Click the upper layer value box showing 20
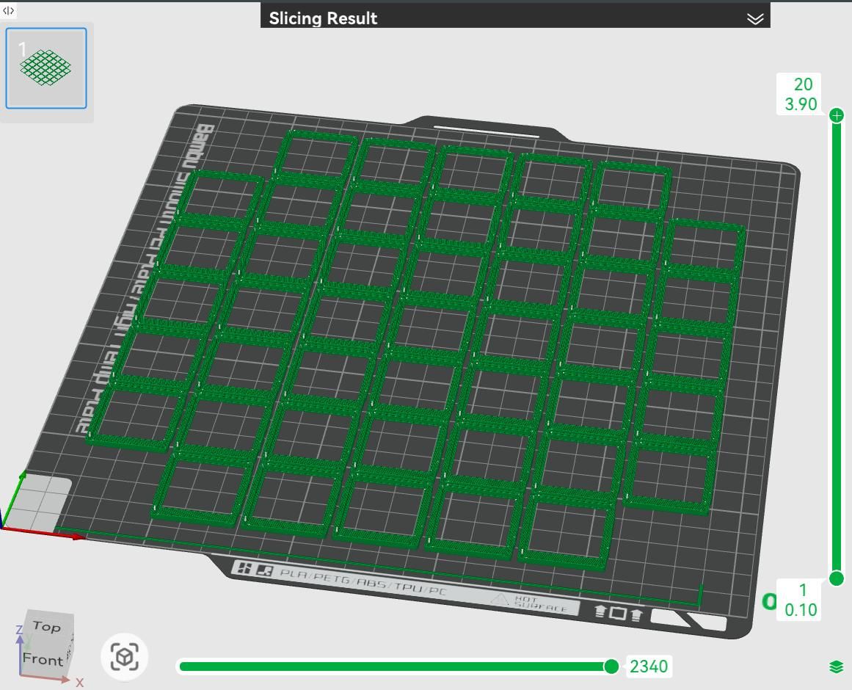852x690 pixels. pos(800,94)
